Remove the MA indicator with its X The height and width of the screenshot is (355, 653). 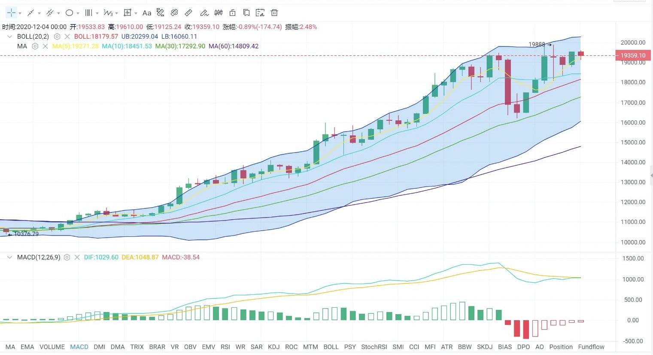pyautogui.click(x=45, y=46)
